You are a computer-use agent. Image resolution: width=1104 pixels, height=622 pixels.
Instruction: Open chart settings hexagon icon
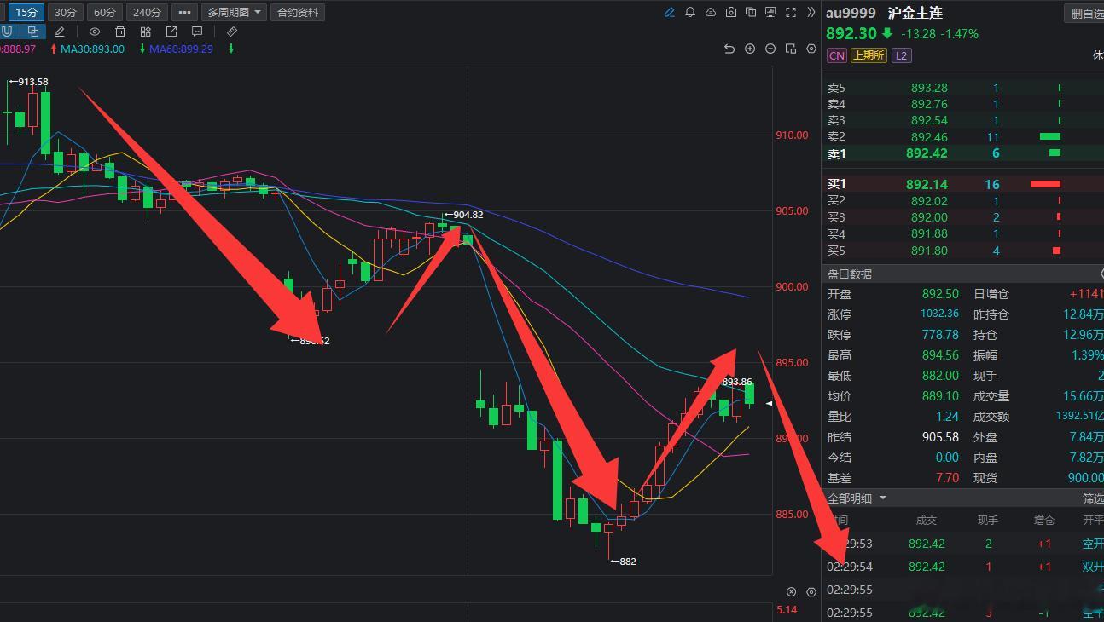811,49
